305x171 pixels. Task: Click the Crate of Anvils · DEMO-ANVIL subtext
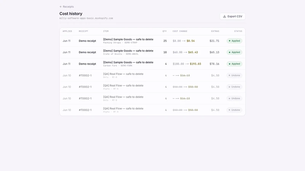tap(120, 54)
